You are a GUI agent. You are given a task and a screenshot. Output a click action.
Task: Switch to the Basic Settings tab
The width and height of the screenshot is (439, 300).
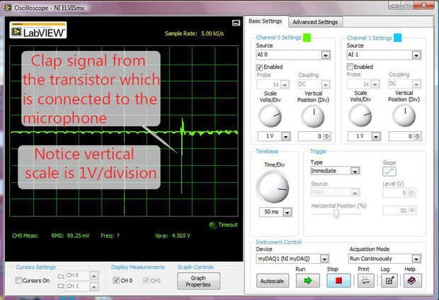266,21
